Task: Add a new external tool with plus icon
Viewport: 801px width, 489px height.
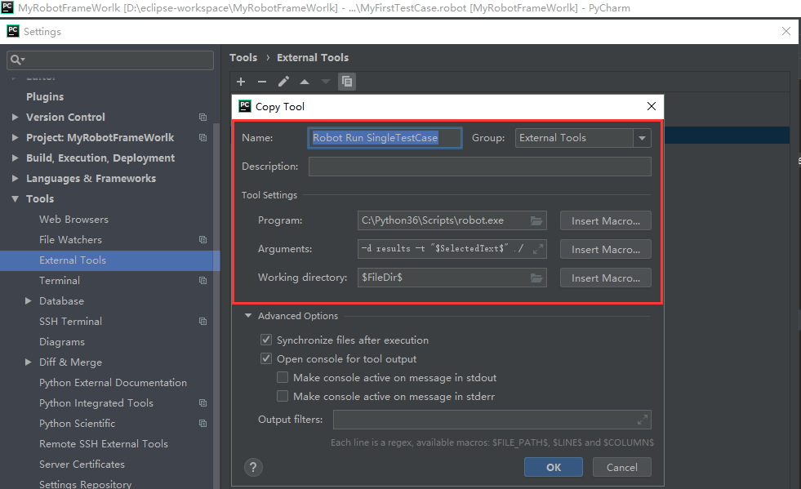Action: 241,81
